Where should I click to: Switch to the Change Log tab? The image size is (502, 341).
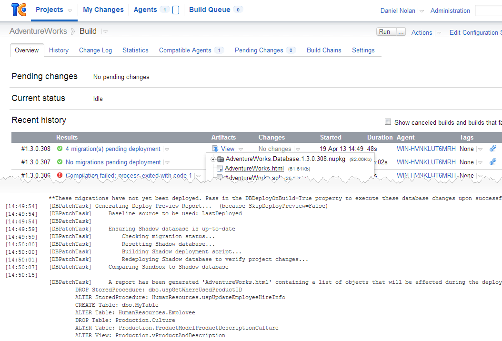pos(95,50)
